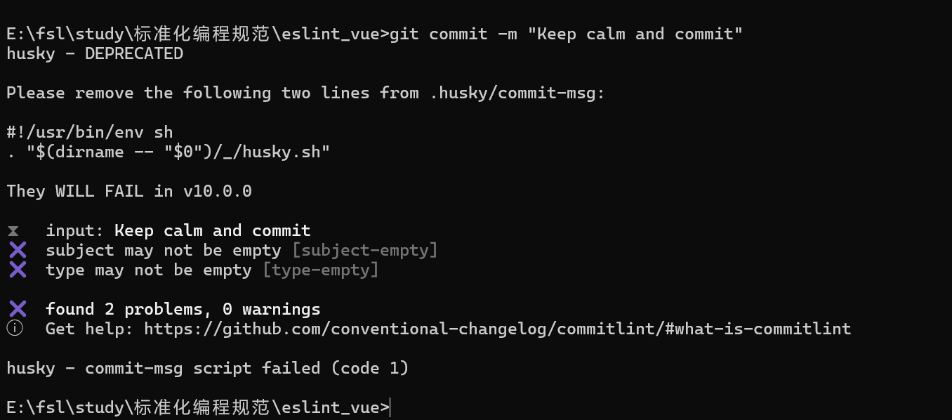Image resolution: width=952 pixels, height=420 pixels.
Task: Open the commitlint GitHub help link
Action: click(x=497, y=329)
